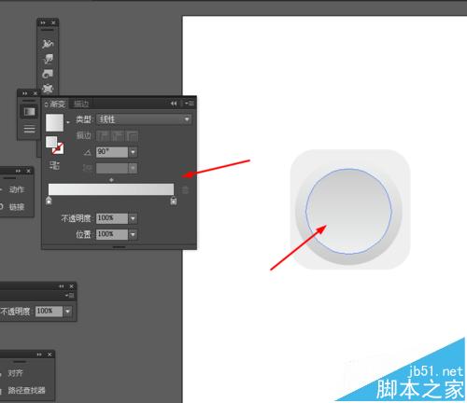
Task: Open the Gradient panel 不透明度 dropdown arrow
Action: 133,218
